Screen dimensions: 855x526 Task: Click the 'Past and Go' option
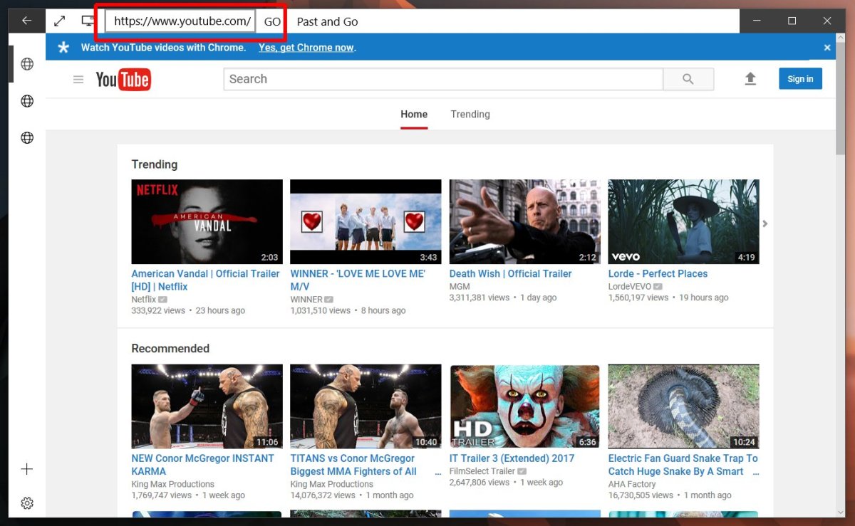[x=328, y=21]
